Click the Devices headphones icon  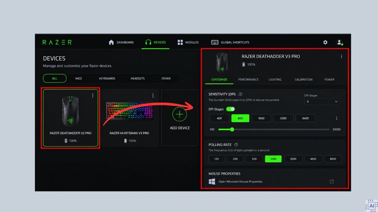click(x=148, y=42)
